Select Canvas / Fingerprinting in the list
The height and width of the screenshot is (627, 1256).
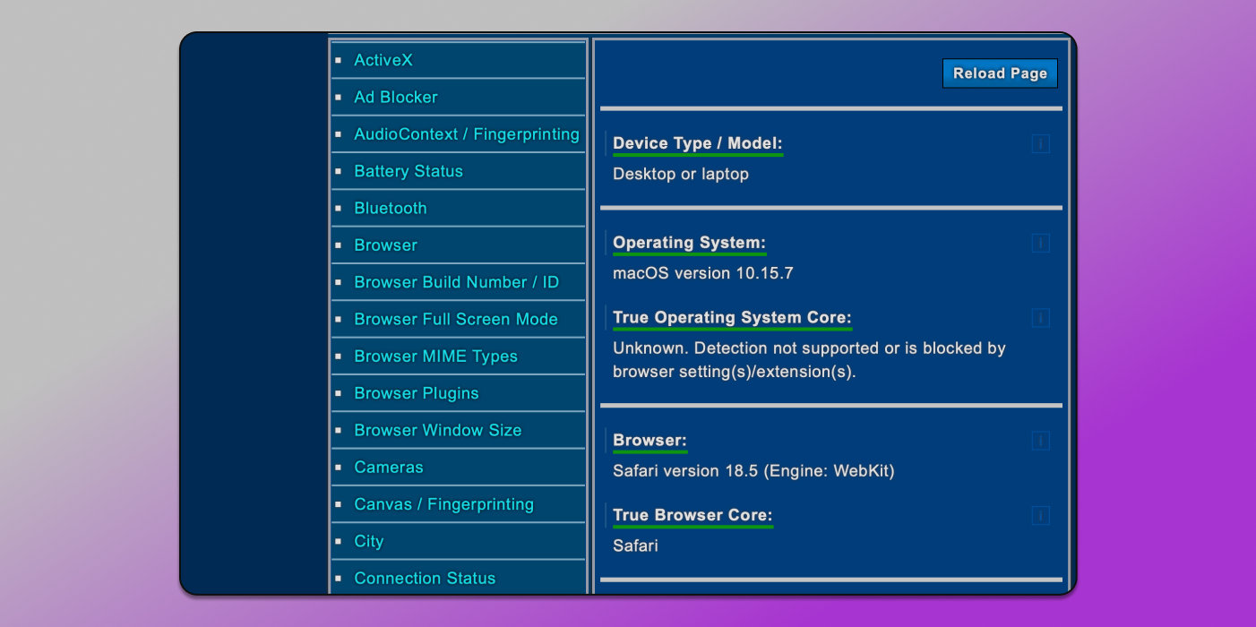tap(443, 504)
